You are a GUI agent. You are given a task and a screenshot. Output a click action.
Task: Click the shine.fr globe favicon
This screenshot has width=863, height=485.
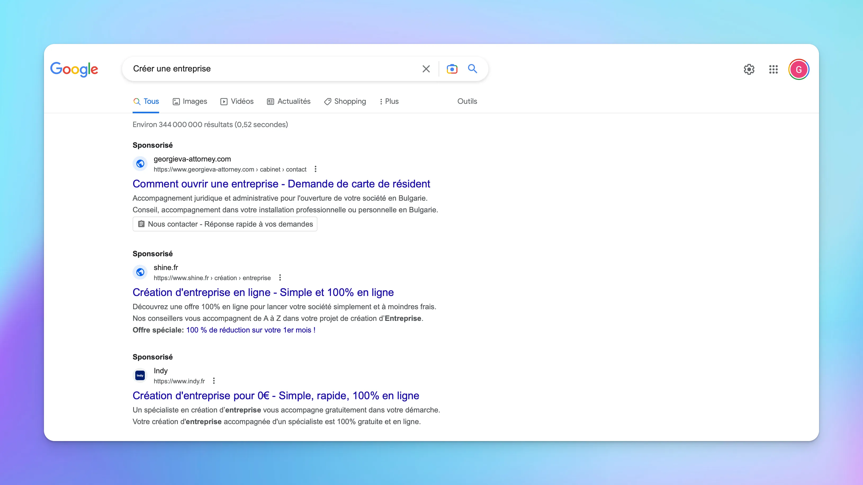click(x=140, y=272)
